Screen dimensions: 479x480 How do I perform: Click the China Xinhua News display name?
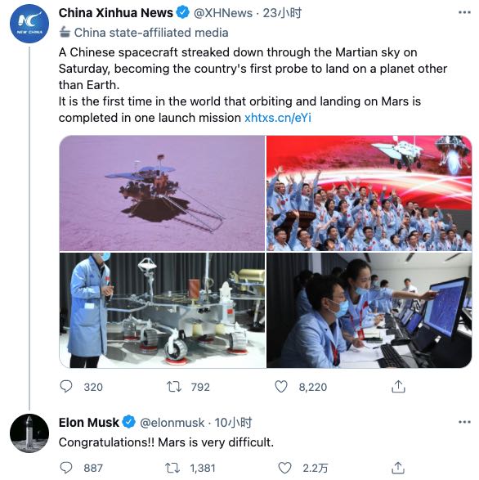pyautogui.click(x=116, y=13)
